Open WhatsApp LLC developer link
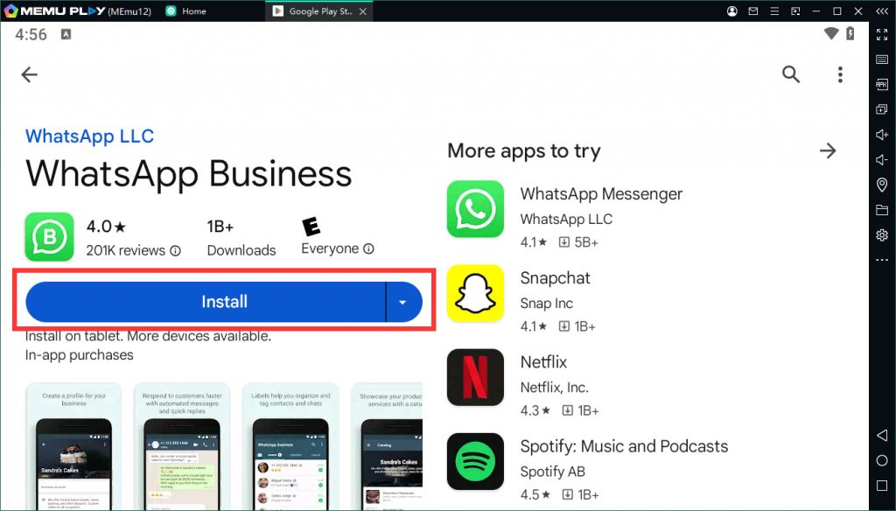Viewport: 896px width, 511px height. tap(89, 136)
